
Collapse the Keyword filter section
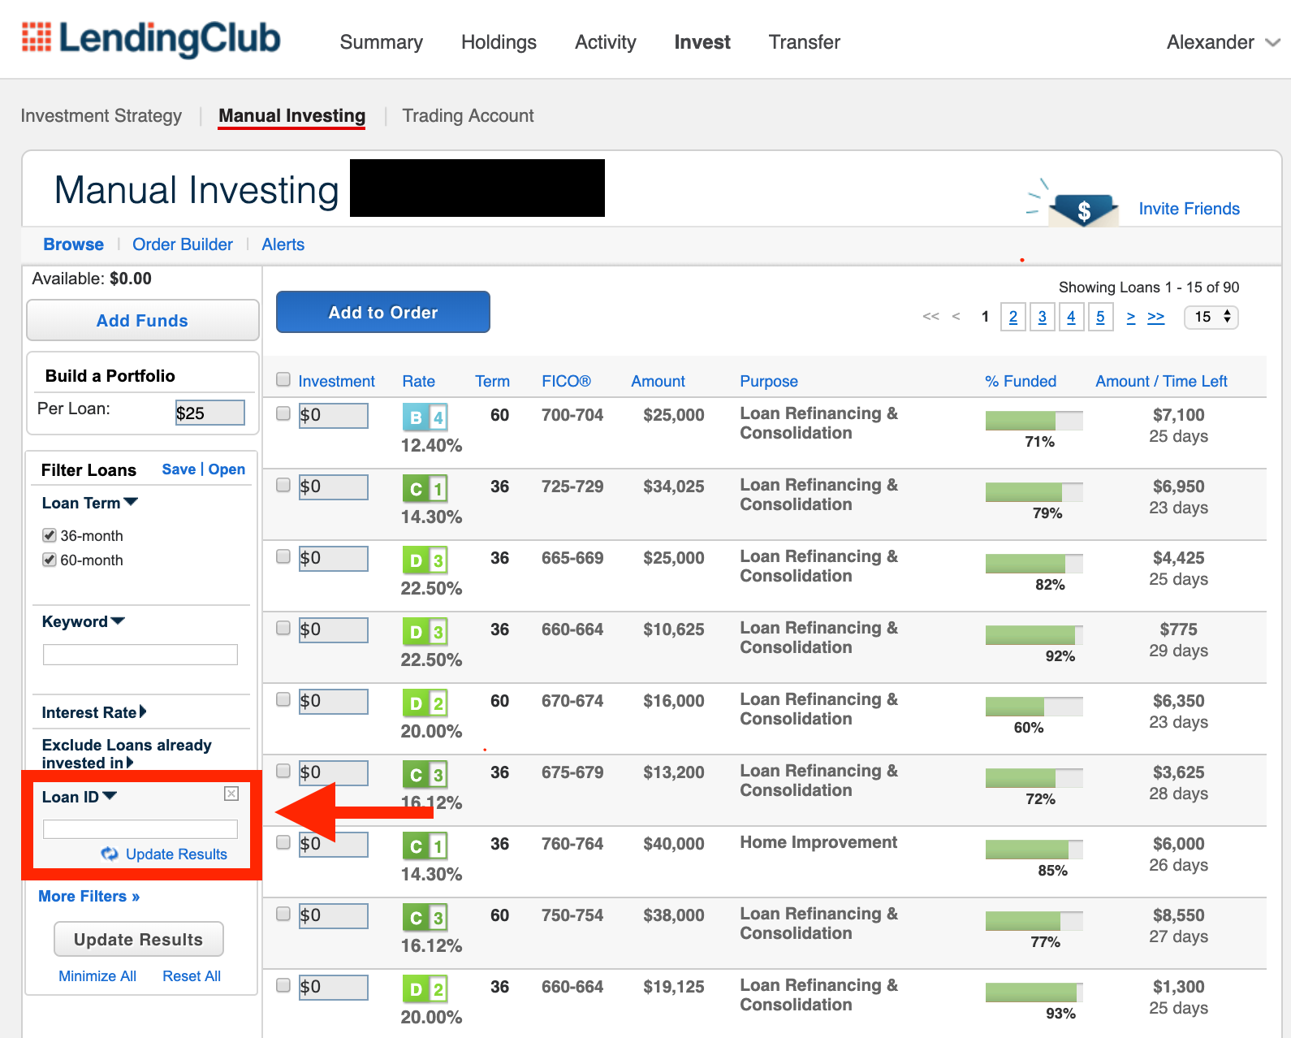pos(84,621)
